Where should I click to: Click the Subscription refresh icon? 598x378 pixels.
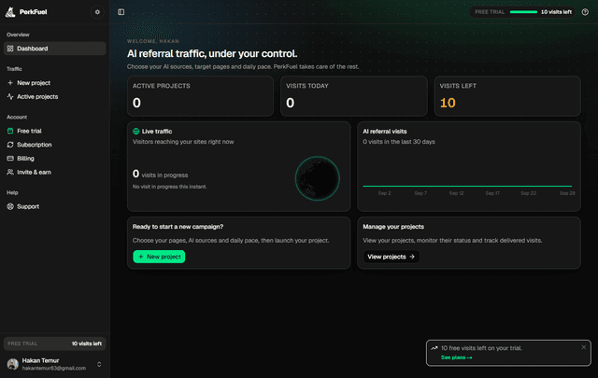click(10, 145)
